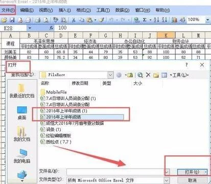Select 桌面 in places bar

(22, 113)
